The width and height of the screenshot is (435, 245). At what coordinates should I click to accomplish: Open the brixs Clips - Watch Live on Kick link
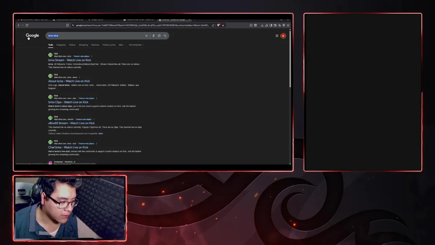pos(68,102)
